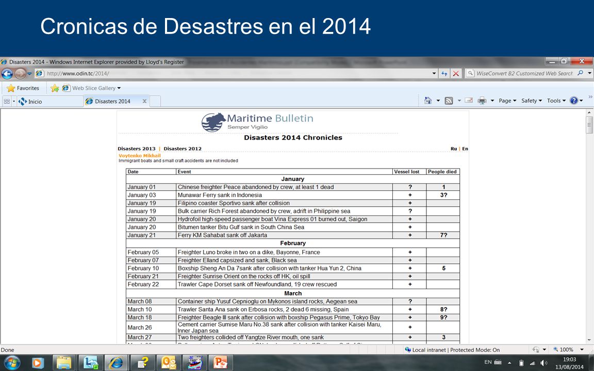Open the recent pages dropdown beside Forward
This screenshot has width=594, height=371.
pos(29,74)
